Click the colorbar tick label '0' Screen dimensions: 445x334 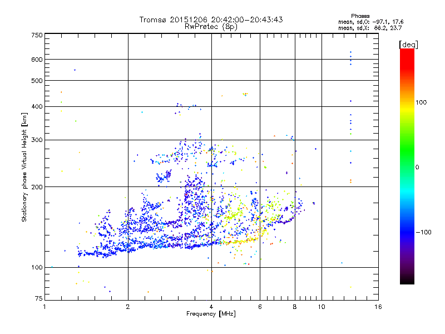(x=417, y=167)
